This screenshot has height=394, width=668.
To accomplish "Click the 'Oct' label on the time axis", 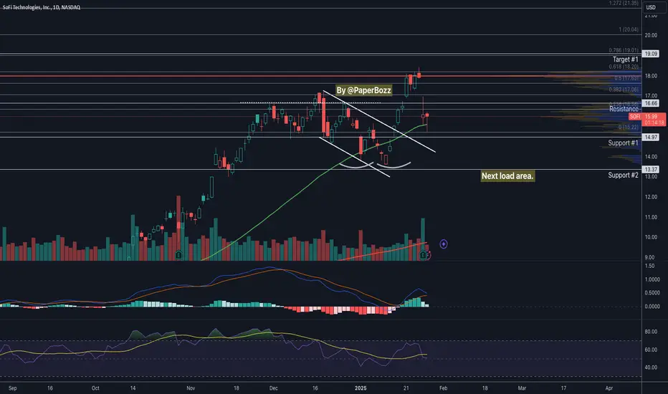I will point(95,388).
